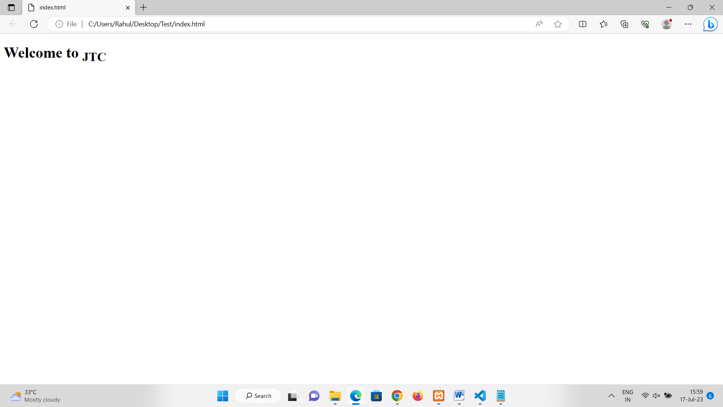The height and width of the screenshot is (407, 723).
Task: Open Browser essentials heart icon
Action: coord(645,24)
